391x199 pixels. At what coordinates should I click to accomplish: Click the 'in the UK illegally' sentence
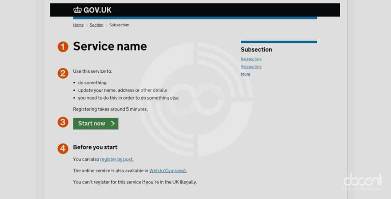tap(135, 182)
